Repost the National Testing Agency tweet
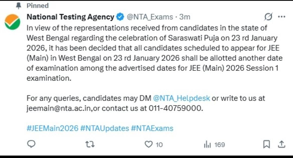Image resolution: width=293 pixels, height=158 pixels. [x=90, y=144]
